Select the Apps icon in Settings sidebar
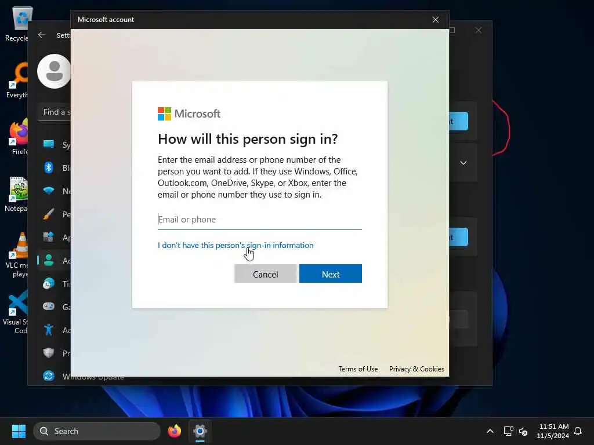The image size is (594, 445). click(x=49, y=237)
